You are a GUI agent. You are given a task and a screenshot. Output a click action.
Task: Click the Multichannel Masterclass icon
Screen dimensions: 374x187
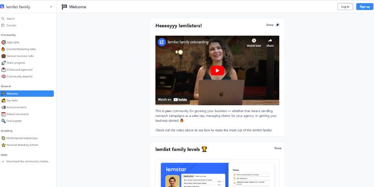[x=3, y=138]
